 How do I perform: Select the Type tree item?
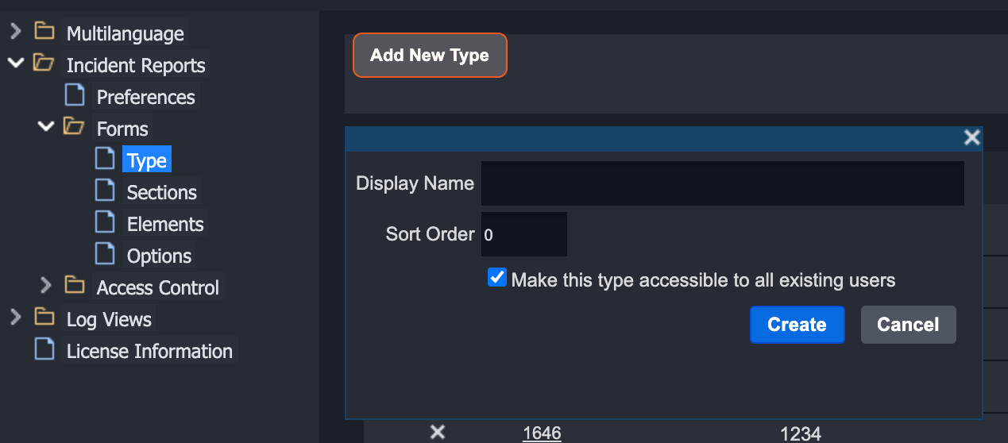[147, 160]
